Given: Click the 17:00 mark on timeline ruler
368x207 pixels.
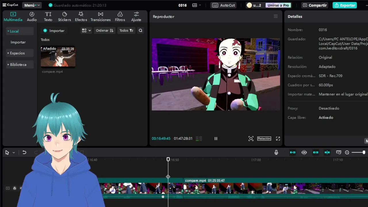Looking at the screenshot, I should pos(256,160).
